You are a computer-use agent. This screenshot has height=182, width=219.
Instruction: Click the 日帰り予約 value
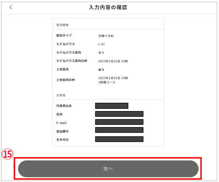tap(106, 36)
